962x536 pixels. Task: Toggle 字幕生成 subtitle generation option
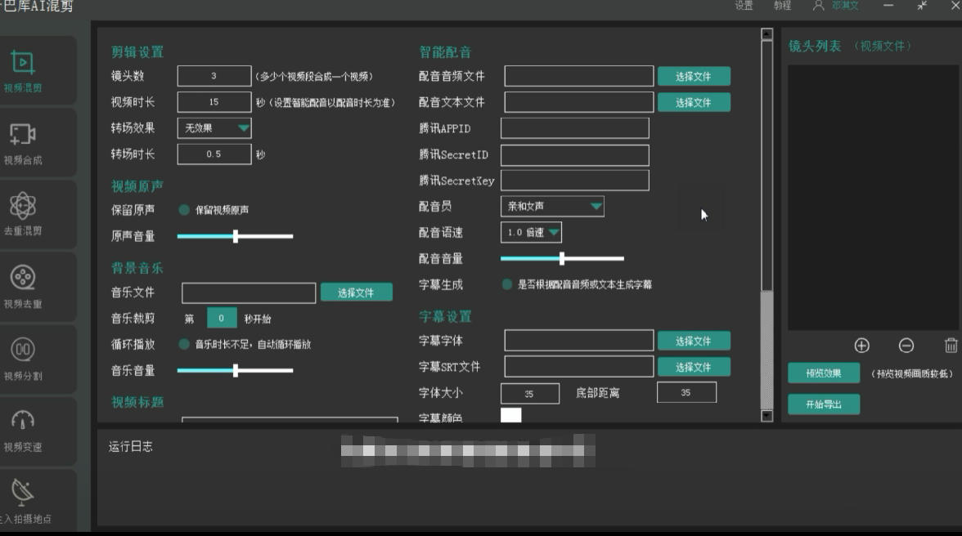click(508, 284)
